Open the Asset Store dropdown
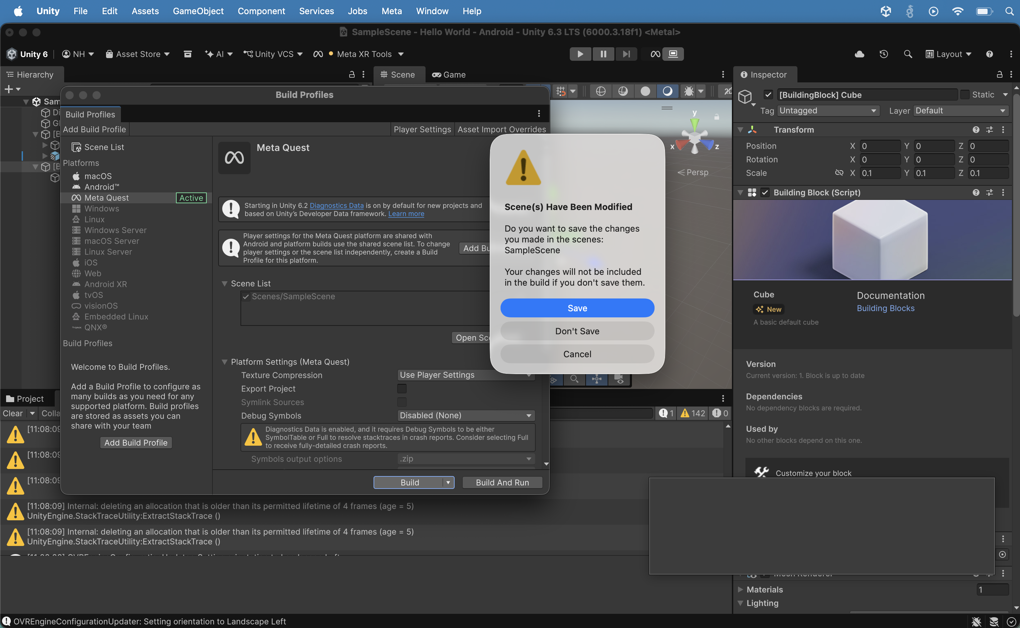This screenshot has height=628, width=1020. [x=137, y=54]
